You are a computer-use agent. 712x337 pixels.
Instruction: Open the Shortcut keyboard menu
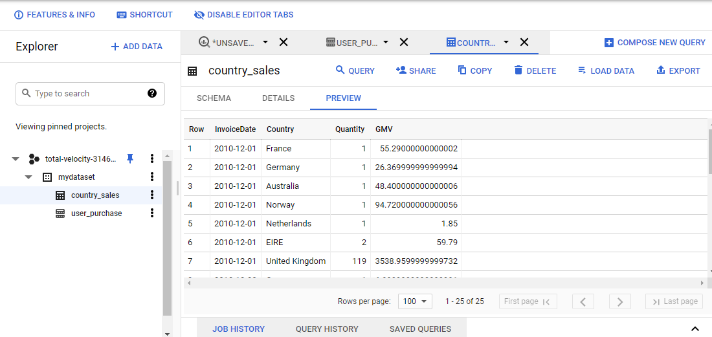tap(144, 14)
